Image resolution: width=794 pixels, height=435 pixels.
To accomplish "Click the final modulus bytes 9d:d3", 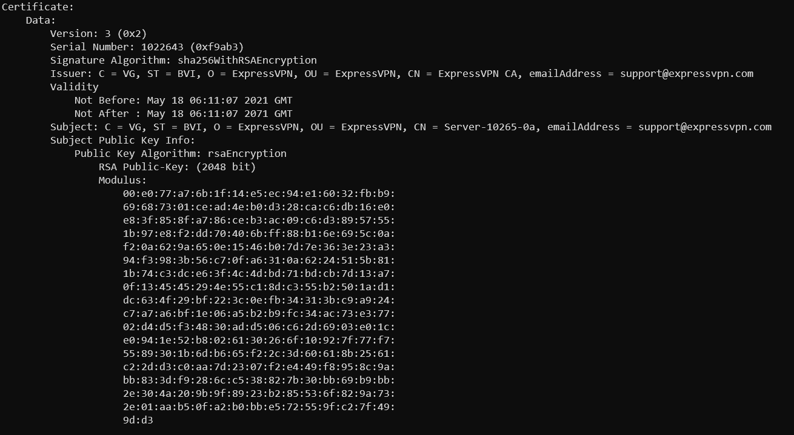I will (138, 420).
